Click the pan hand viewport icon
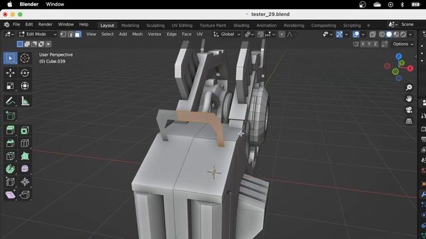Image resolution: width=426 pixels, height=239 pixels. tap(409, 99)
